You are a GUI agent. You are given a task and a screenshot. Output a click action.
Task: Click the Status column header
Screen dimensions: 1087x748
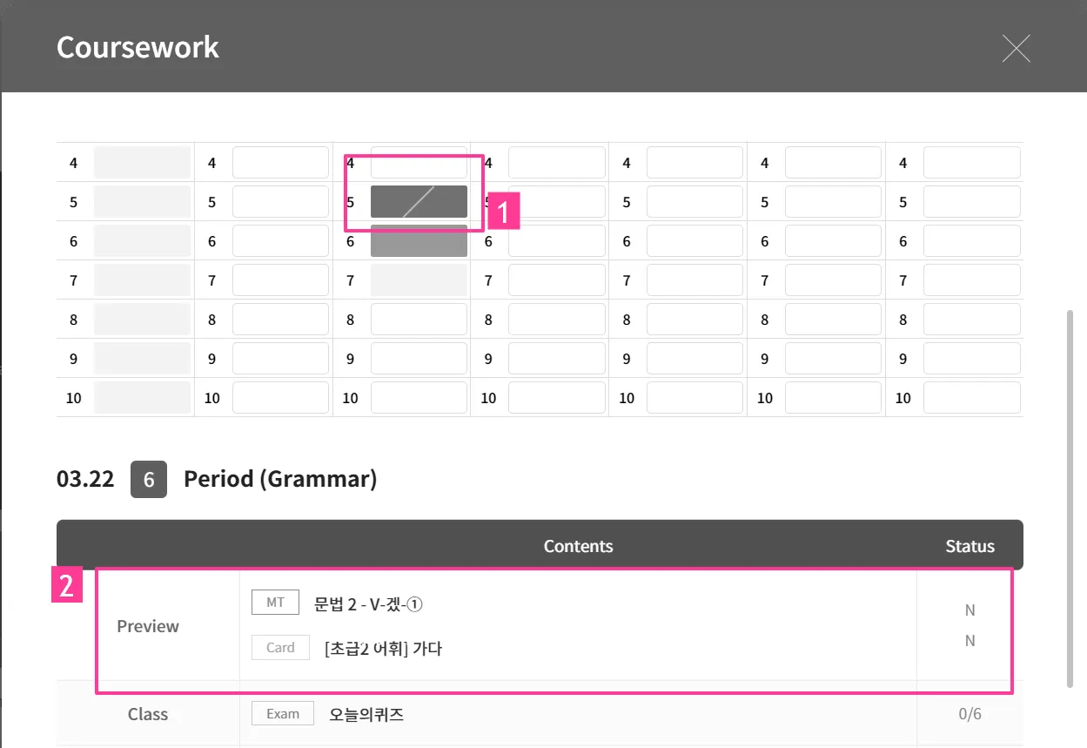click(x=970, y=546)
